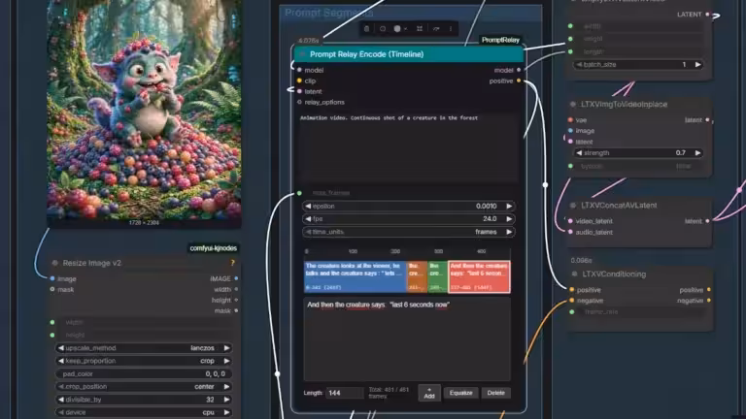This screenshot has width=746, height=419.
Task: Click the negative input port on LTXVConditioning
Action: pyautogui.click(x=572, y=301)
